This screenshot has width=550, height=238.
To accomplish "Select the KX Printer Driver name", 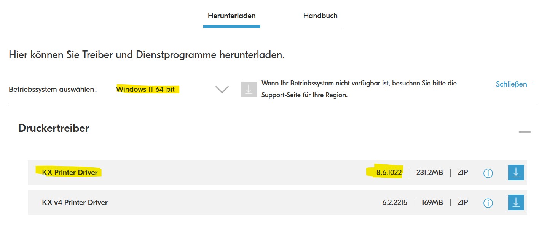I will coord(70,173).
